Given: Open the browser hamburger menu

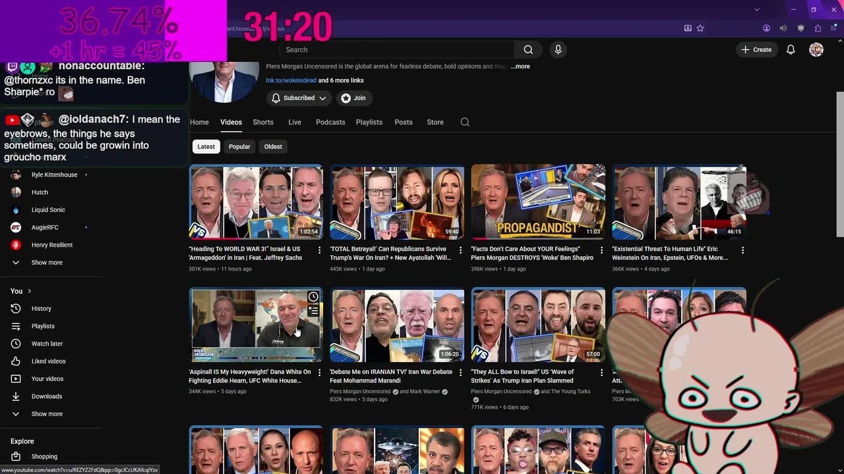Looking at the screenshot, I should click(x=833, y=28).
